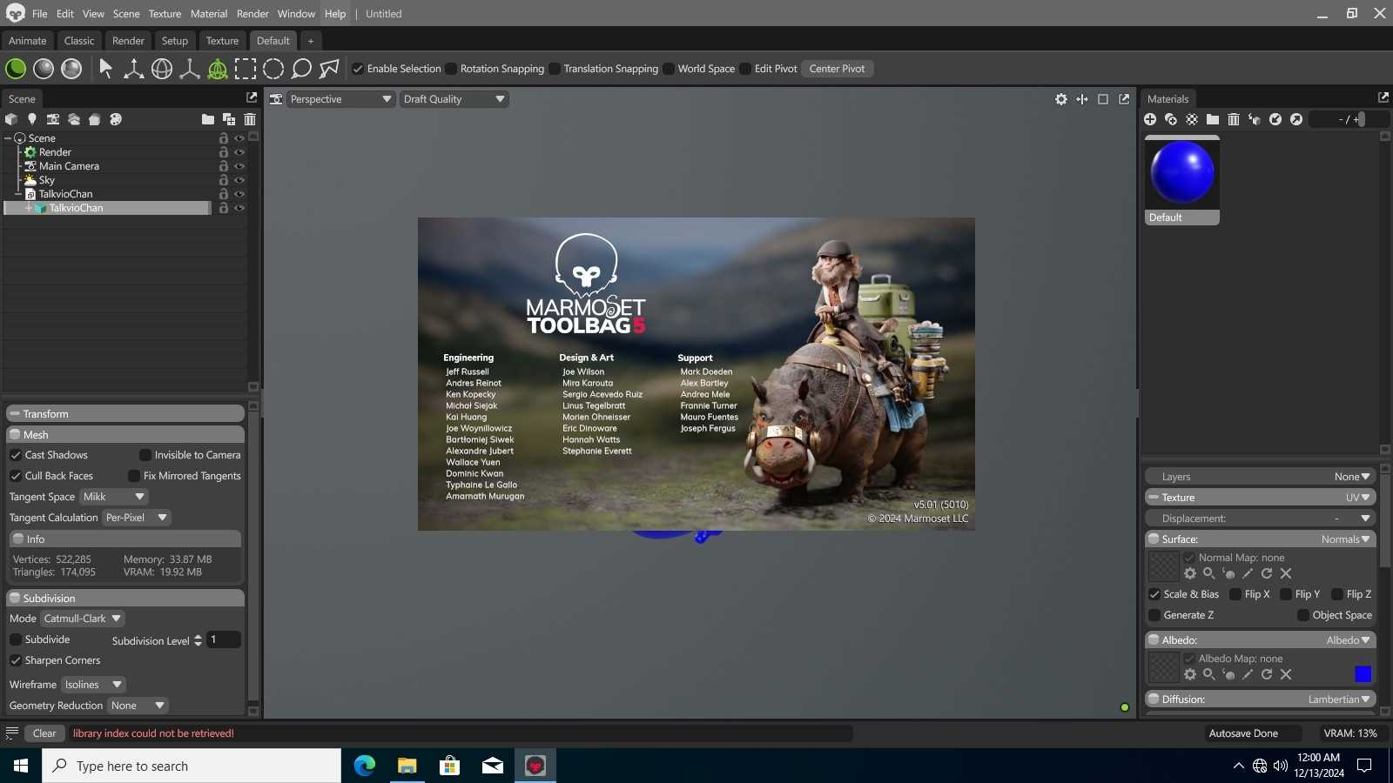
Task: Collapse the Scene root tree node
Action: tap(8, 138)
